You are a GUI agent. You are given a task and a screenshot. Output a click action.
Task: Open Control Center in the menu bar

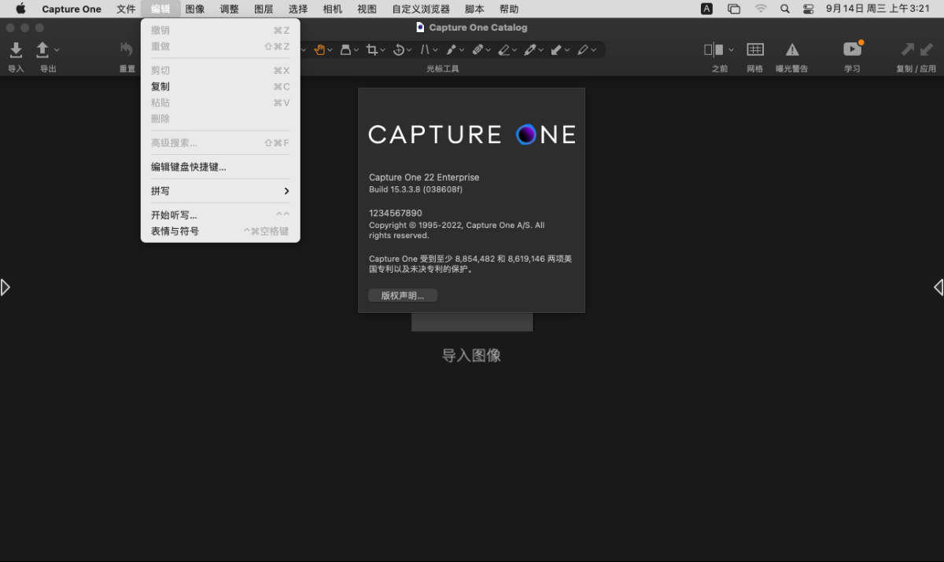(x=809, y=9)
